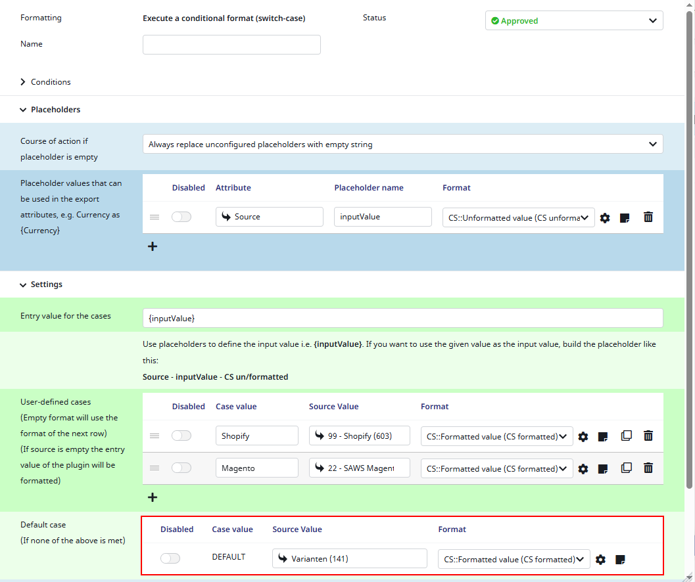Screen dimensions: 695x582
Task: Click the Magento case value field
Action: [x=256, y=468]
